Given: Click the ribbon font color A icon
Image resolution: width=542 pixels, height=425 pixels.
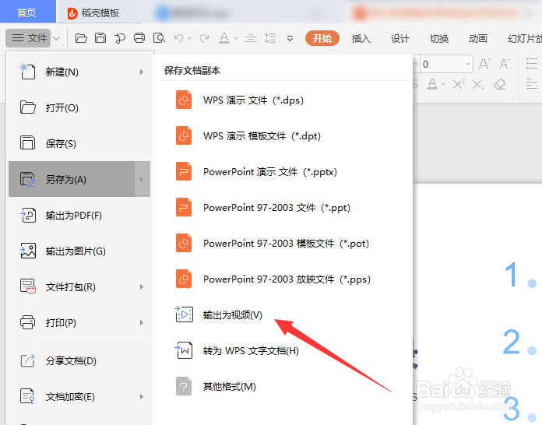Looking at the screenshot, I should point(432,84).
